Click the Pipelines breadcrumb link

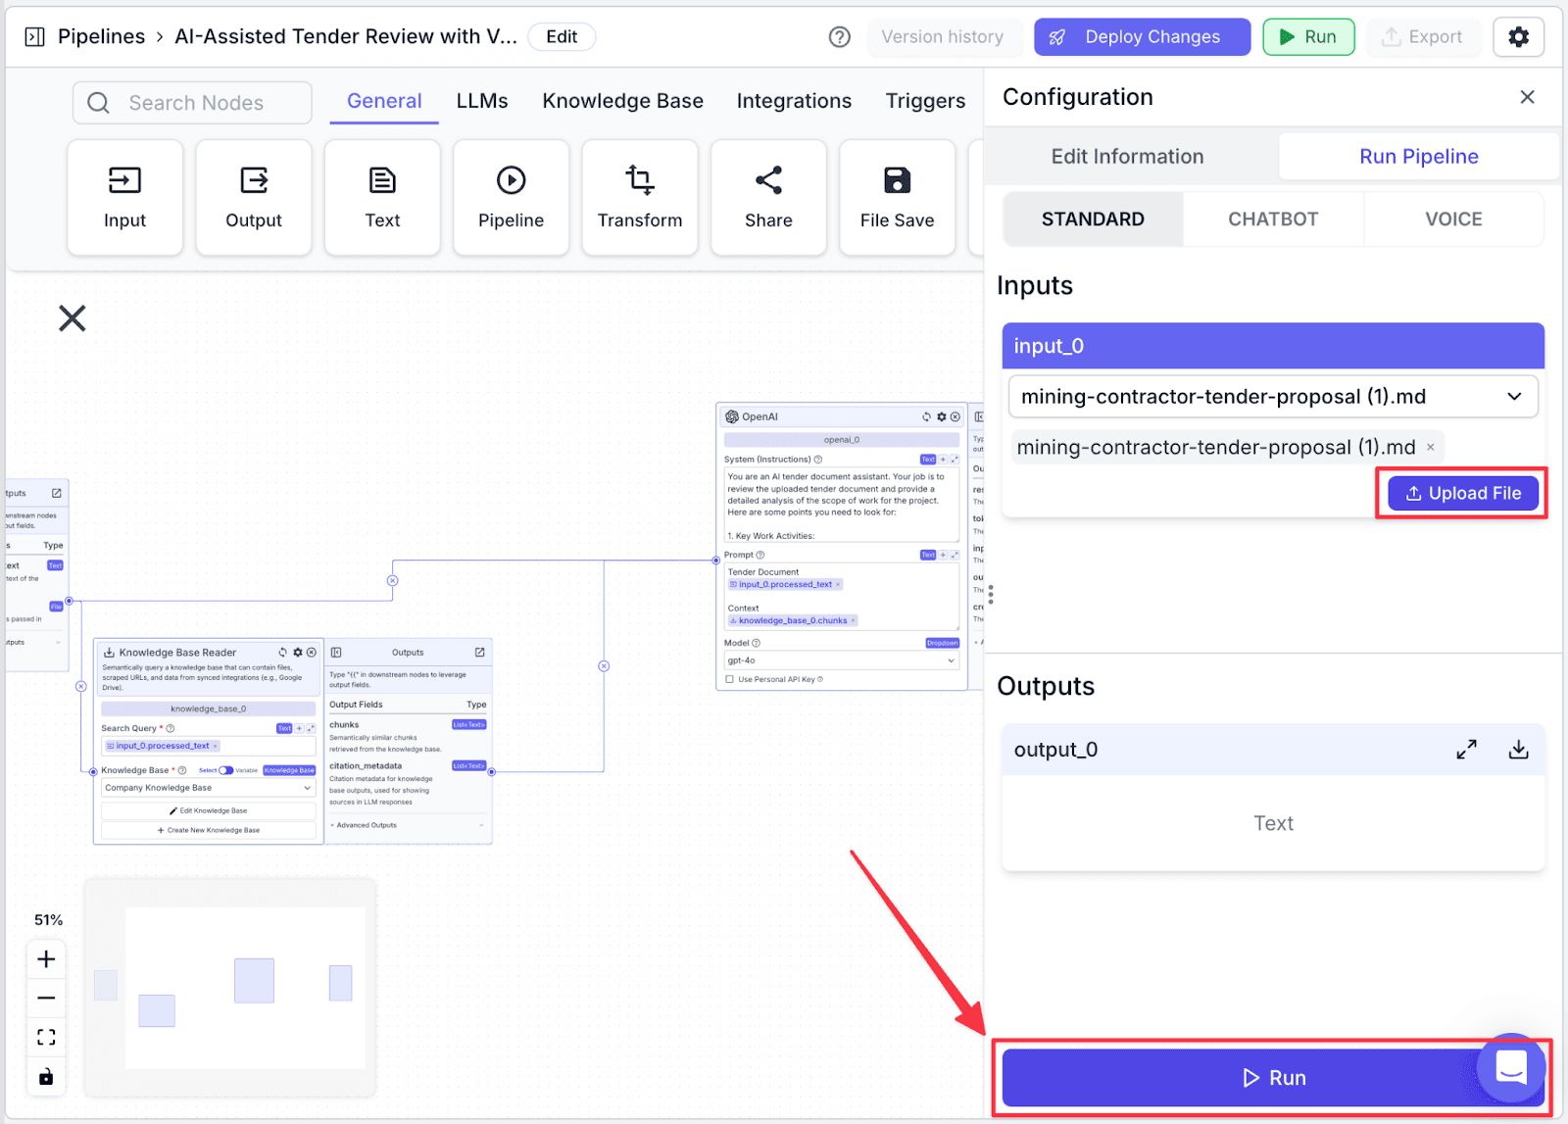click(101, 37)
